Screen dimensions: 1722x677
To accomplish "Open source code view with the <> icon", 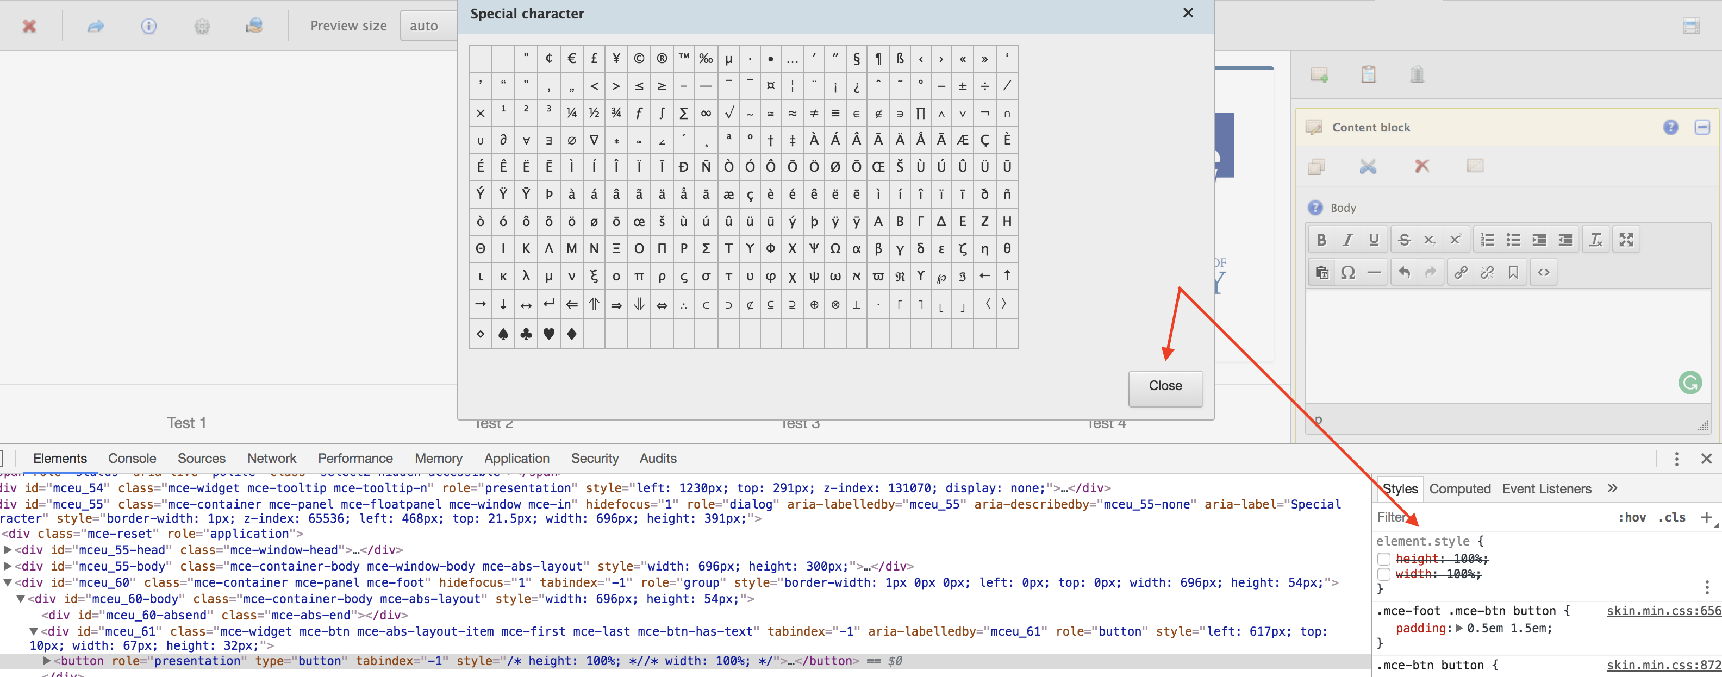I will click(x=1544, y=272).
